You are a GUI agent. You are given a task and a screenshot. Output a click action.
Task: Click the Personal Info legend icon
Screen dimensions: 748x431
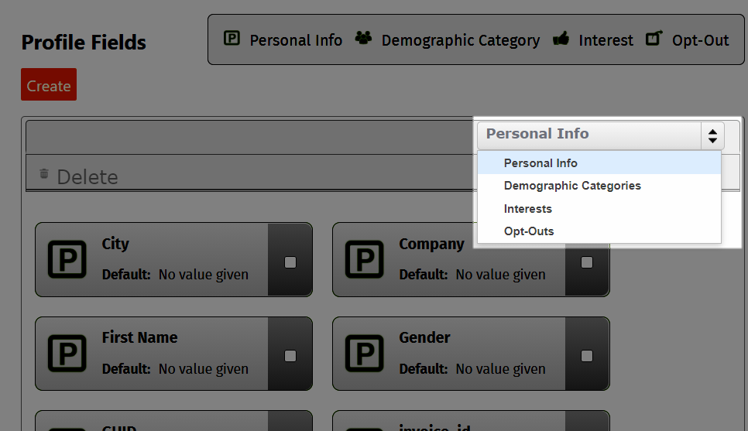click(x=232, y=38)
